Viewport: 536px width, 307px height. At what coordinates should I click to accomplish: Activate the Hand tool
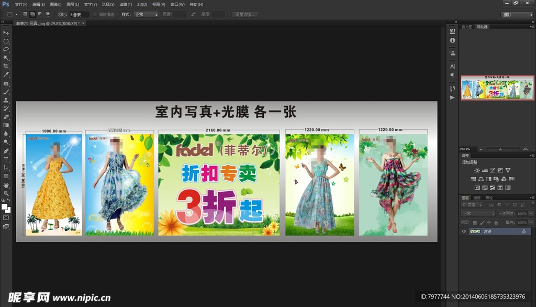pyautogui.click(x=6, y=184)
